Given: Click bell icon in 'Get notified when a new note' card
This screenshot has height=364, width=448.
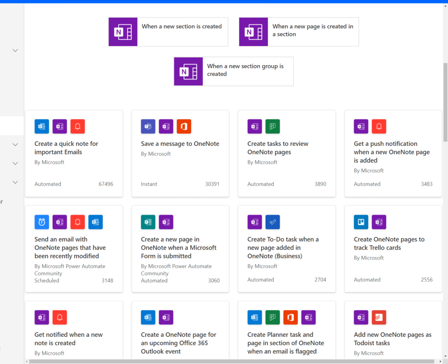Looking at the screenshot, I should (x=59, y=317).
